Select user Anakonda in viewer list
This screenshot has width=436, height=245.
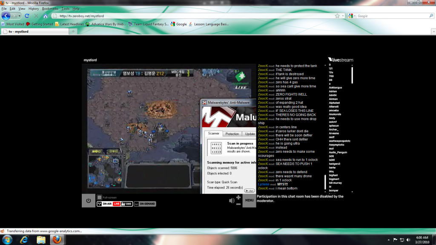coord(335,114)
